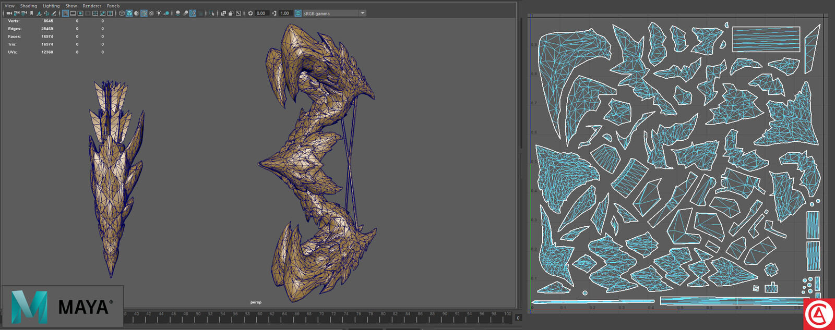
Task: Click frame 100 on the time slider
Action: pos(507,314)
